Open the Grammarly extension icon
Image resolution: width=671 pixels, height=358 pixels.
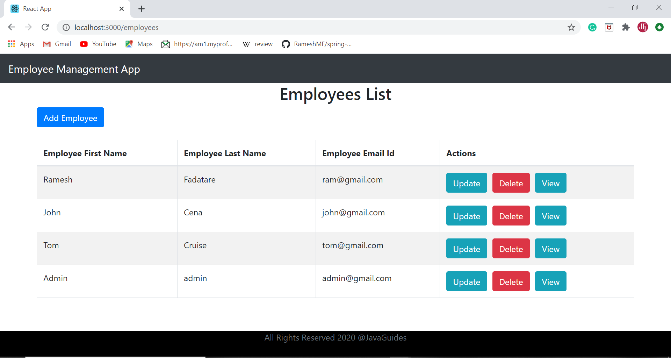click(592, 27)
